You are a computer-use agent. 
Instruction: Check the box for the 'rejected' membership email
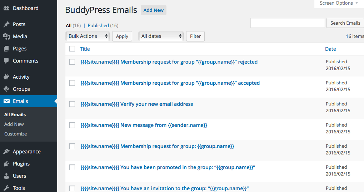click(x=72, y=62)
